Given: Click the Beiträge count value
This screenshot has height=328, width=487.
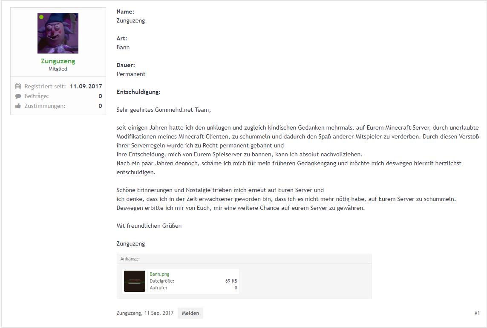Looking at the screenshot, I should (x=100, y=96).
